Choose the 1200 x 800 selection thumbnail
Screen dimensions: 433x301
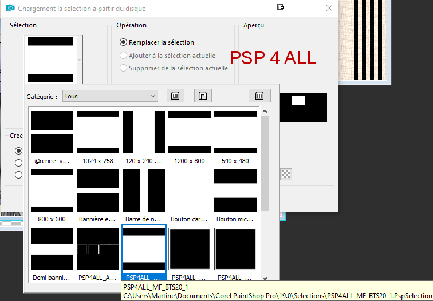190,137
